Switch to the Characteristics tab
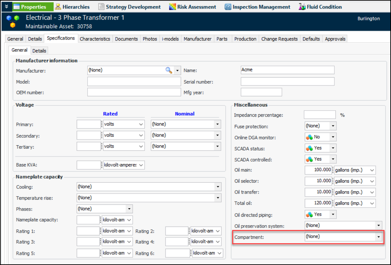The height and width of the screenshot is (265, 391). pos(95,39)
